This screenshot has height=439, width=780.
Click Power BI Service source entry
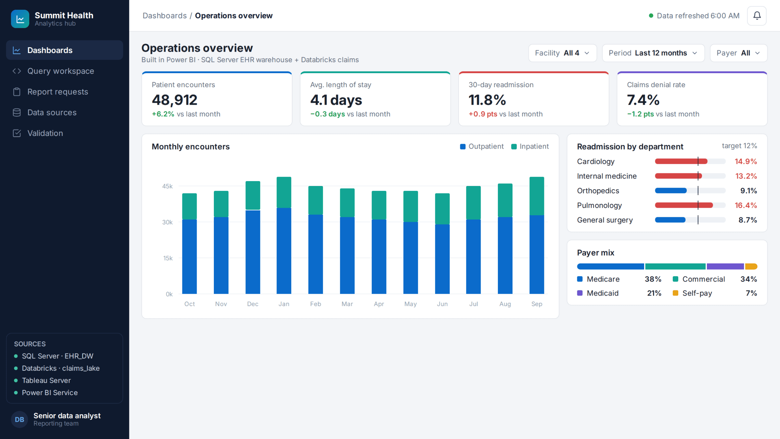50,392
